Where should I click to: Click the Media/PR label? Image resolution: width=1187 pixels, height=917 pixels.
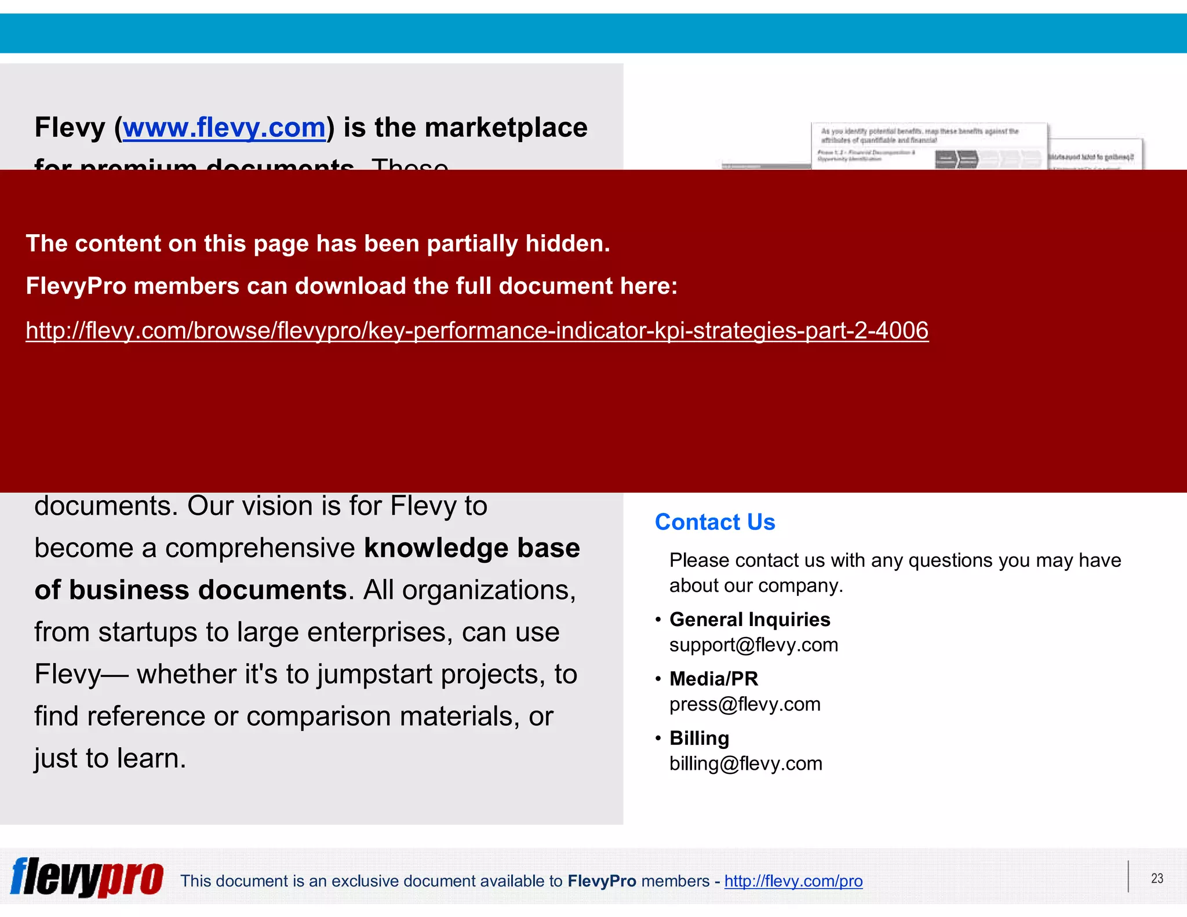(713, 679)
